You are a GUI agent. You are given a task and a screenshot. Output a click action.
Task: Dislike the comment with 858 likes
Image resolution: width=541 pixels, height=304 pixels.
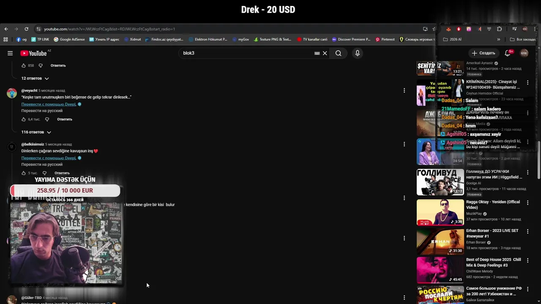pyautogui.click(x=41, y=65)
